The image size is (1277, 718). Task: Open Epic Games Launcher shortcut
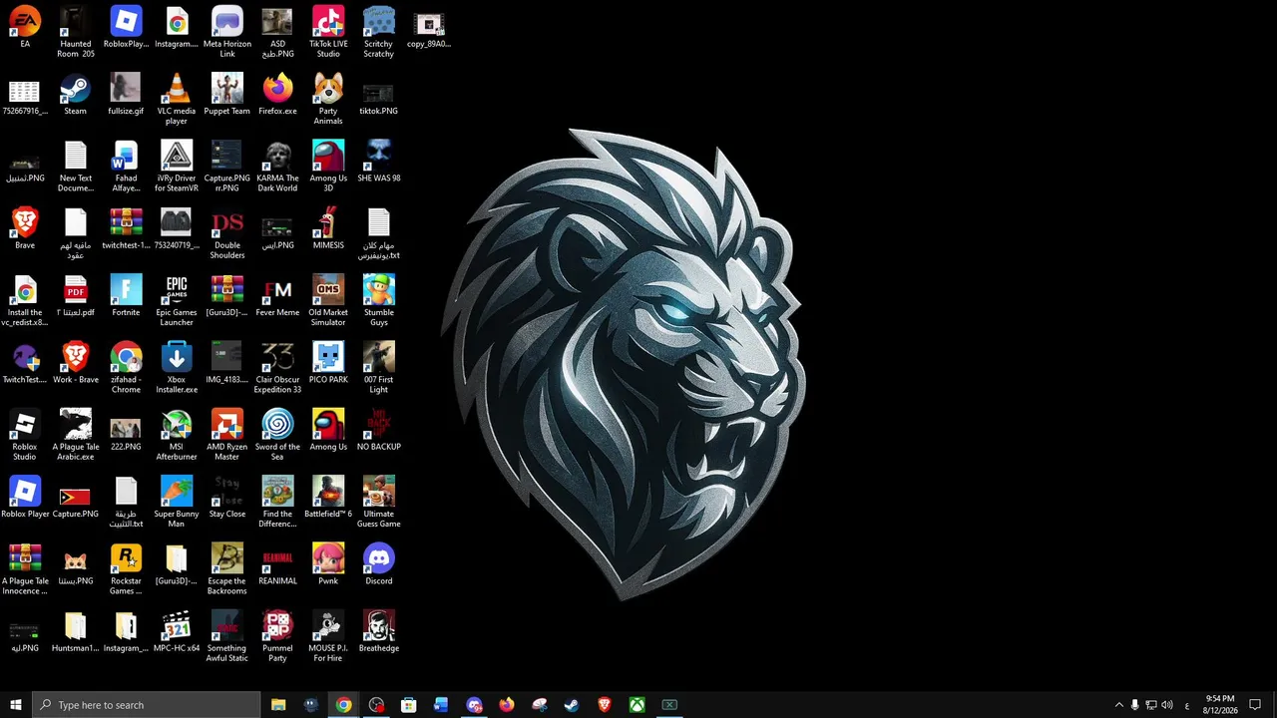pos(177,299)
